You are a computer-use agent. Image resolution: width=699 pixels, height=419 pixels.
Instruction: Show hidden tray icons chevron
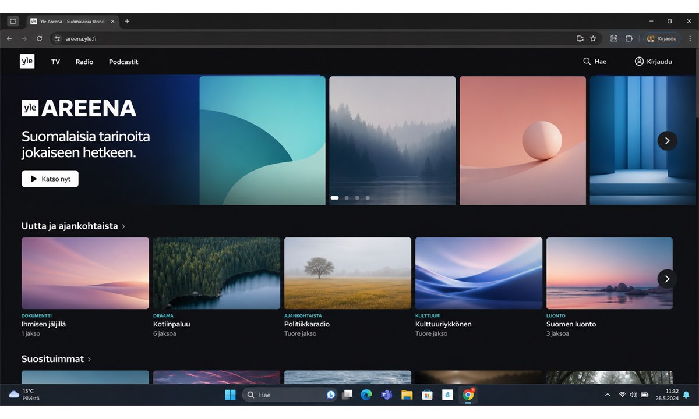pos(608,395)
